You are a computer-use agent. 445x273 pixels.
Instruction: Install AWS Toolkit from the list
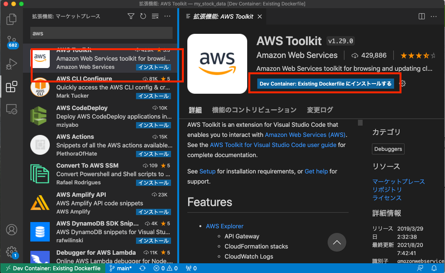coord(153,67)
